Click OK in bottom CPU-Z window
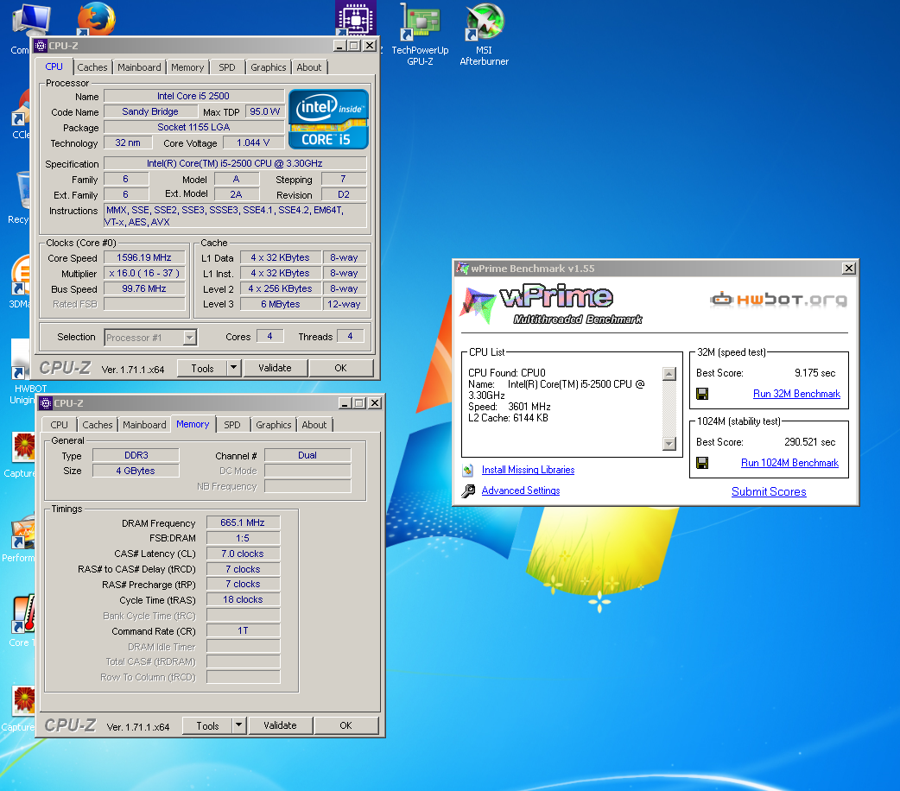 pos(345,725)
